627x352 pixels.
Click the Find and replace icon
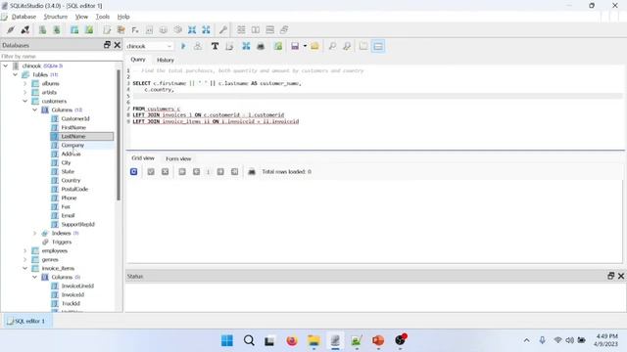[347, 46]
